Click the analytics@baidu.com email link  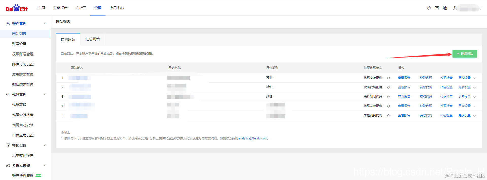pos(253,138)
